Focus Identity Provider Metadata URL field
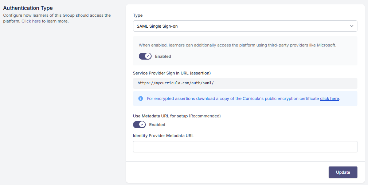Screen dimensions: 368x185 (245, 146)
